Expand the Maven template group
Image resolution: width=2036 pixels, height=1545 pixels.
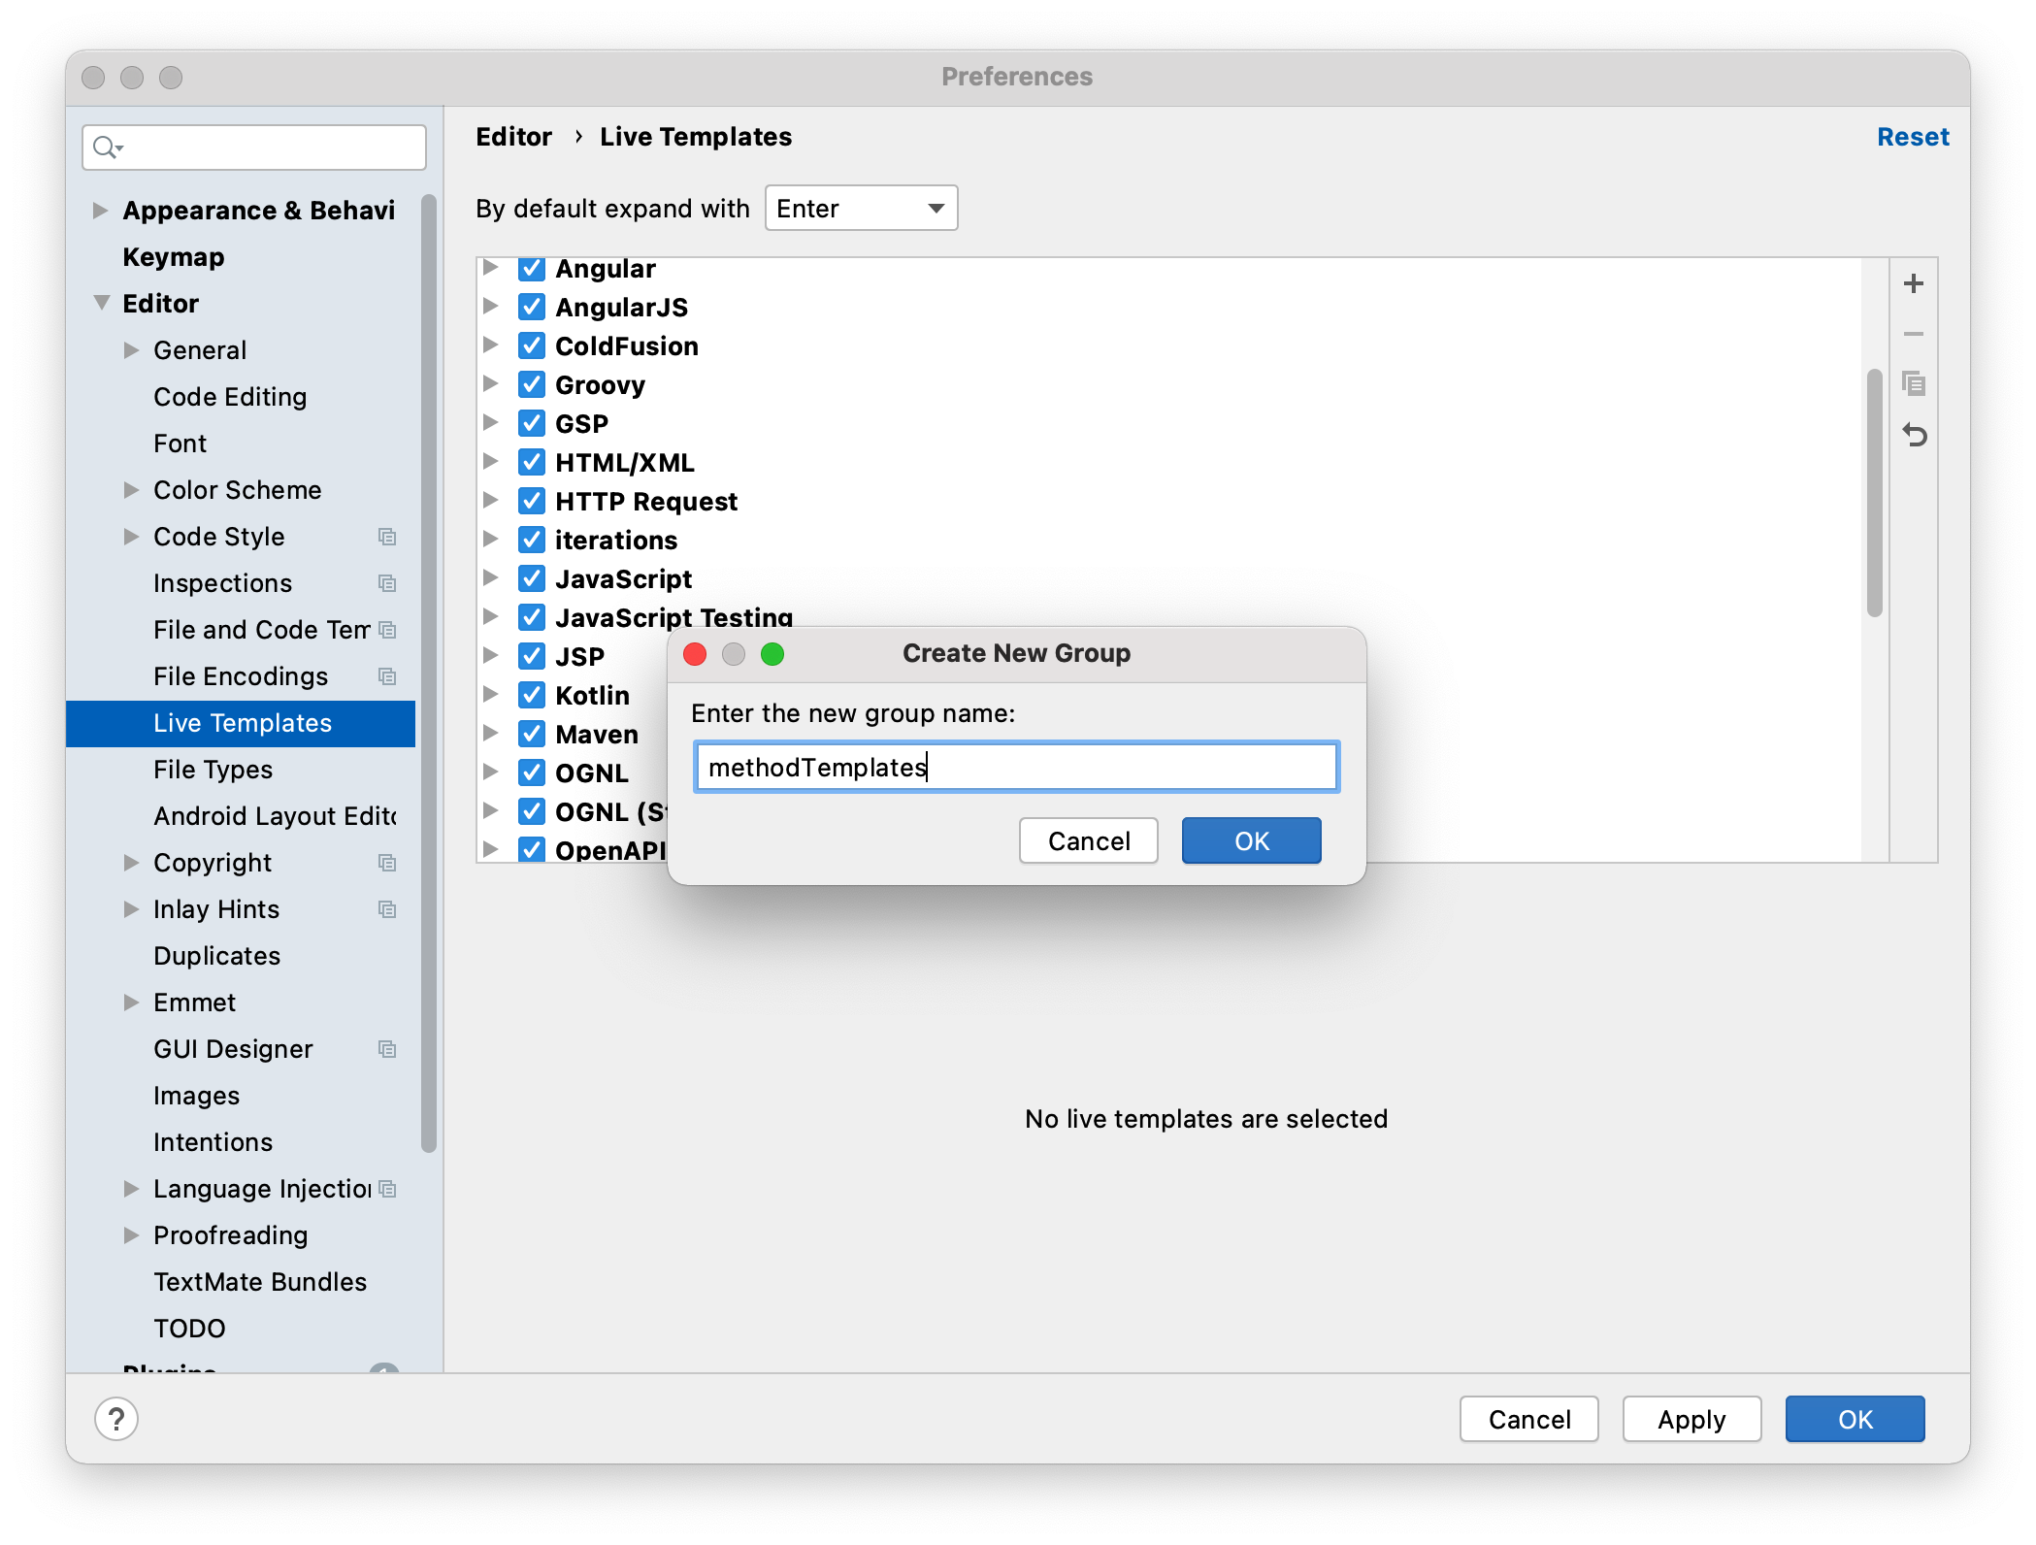pos(491,734)
